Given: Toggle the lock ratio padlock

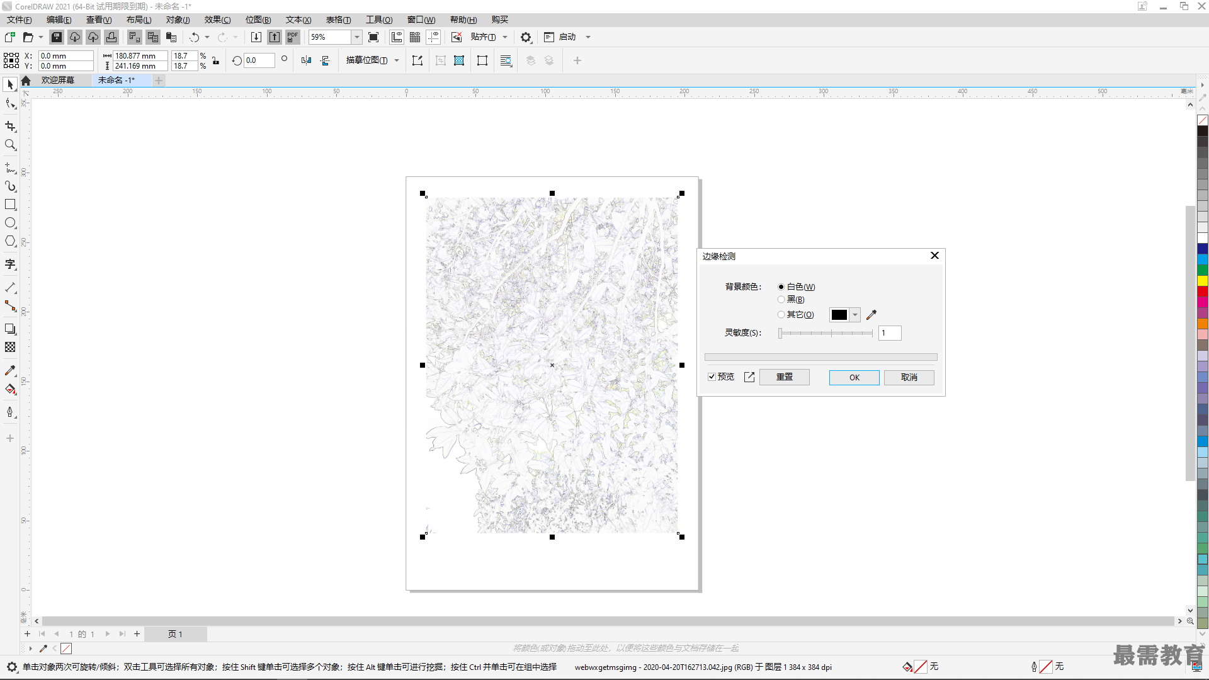Looking at the screenshot, I should 215,61.
